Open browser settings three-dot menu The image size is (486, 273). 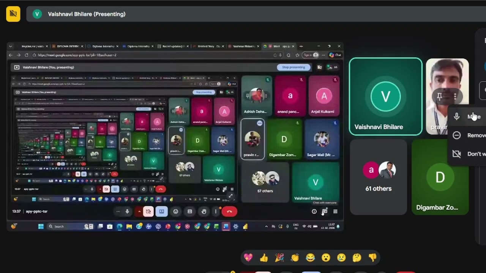click(x=323, y=55)
